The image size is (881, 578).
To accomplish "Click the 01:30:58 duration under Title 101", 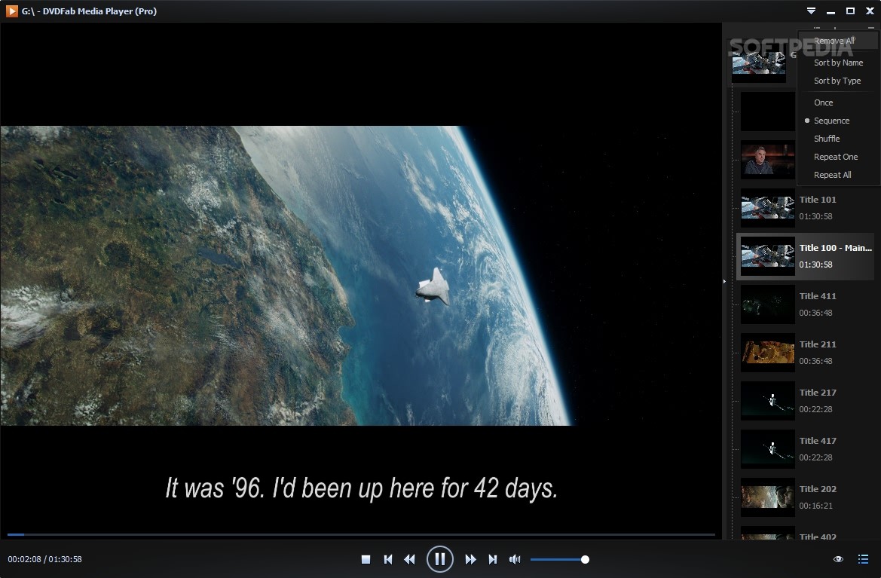I will pos(816,216).
